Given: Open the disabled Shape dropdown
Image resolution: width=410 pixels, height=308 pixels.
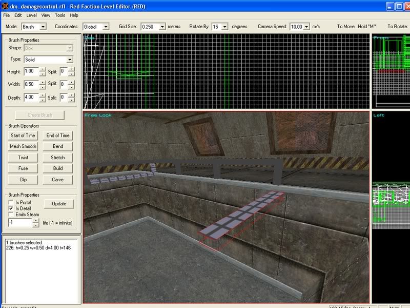Looking at the screenshot, I should (x=48, y=48).
